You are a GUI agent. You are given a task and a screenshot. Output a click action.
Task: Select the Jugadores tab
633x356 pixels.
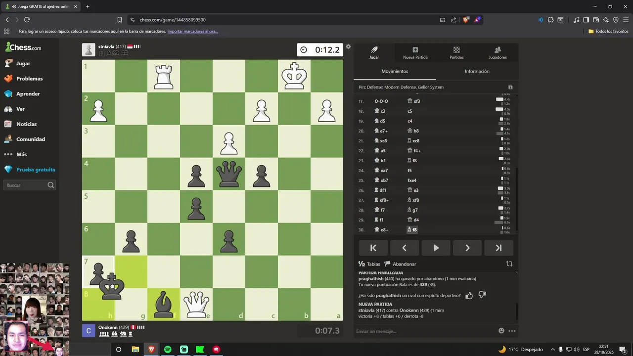tap(497, 53)
